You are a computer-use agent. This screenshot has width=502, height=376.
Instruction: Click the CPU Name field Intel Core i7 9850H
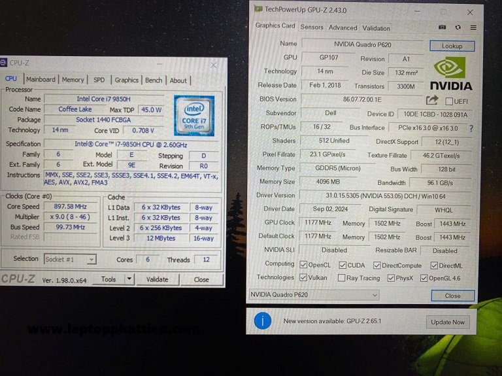(x=103, y=99)
